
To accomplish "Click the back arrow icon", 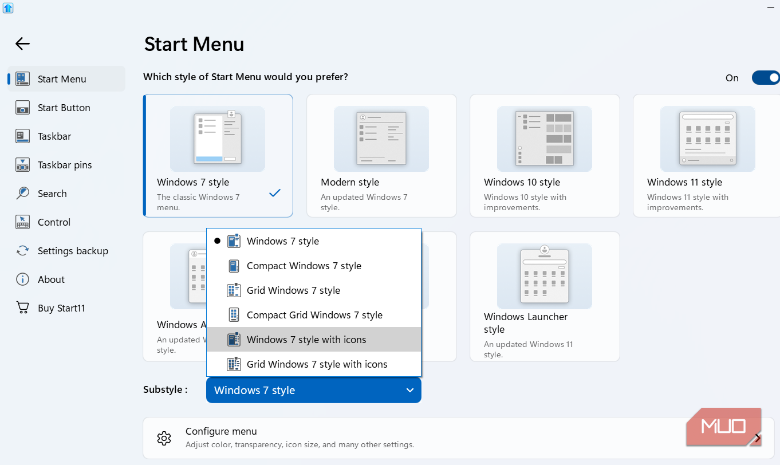I will point(22,44).
